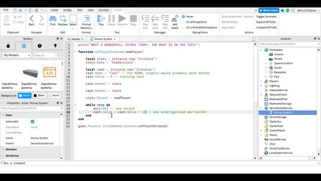
Task: Open the FILE menu
Action: tap(6, 10)
